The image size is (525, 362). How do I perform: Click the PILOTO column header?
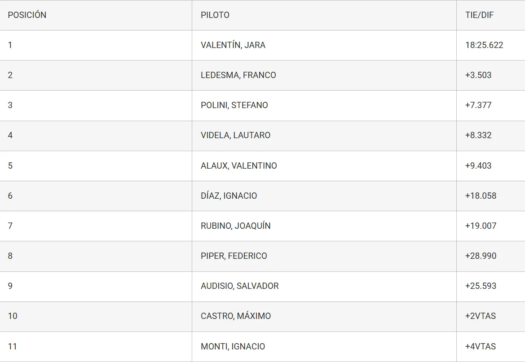click(x=215, y=15)
